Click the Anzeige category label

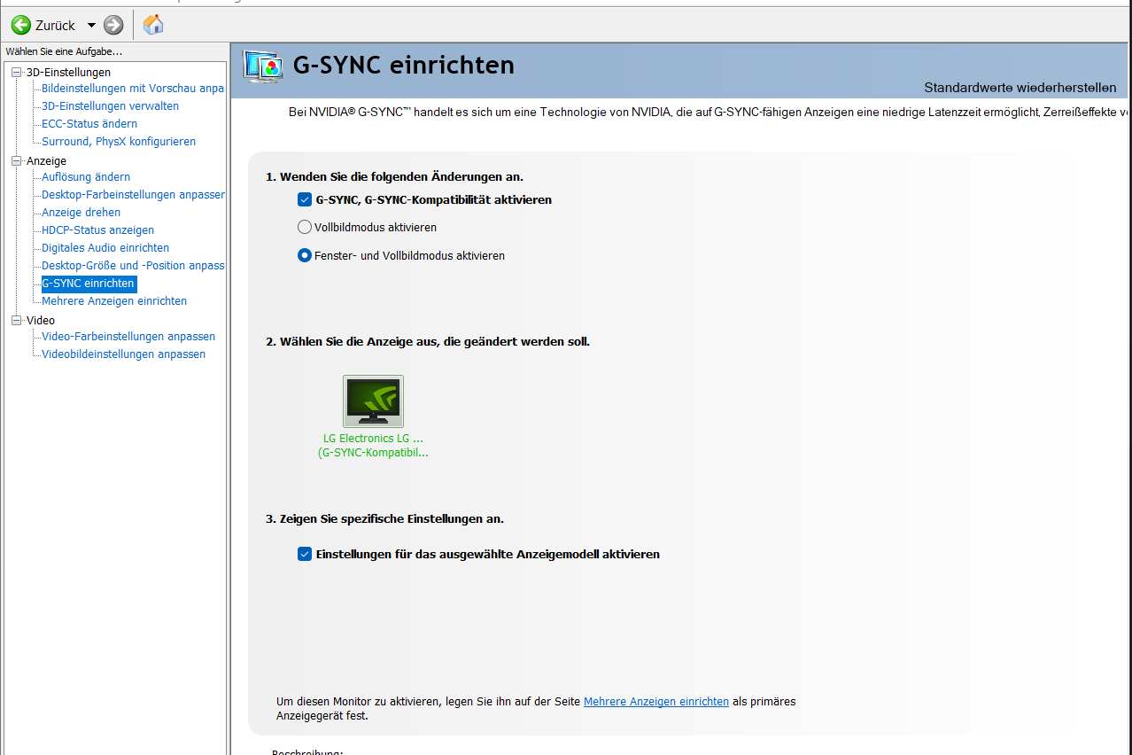46,161
